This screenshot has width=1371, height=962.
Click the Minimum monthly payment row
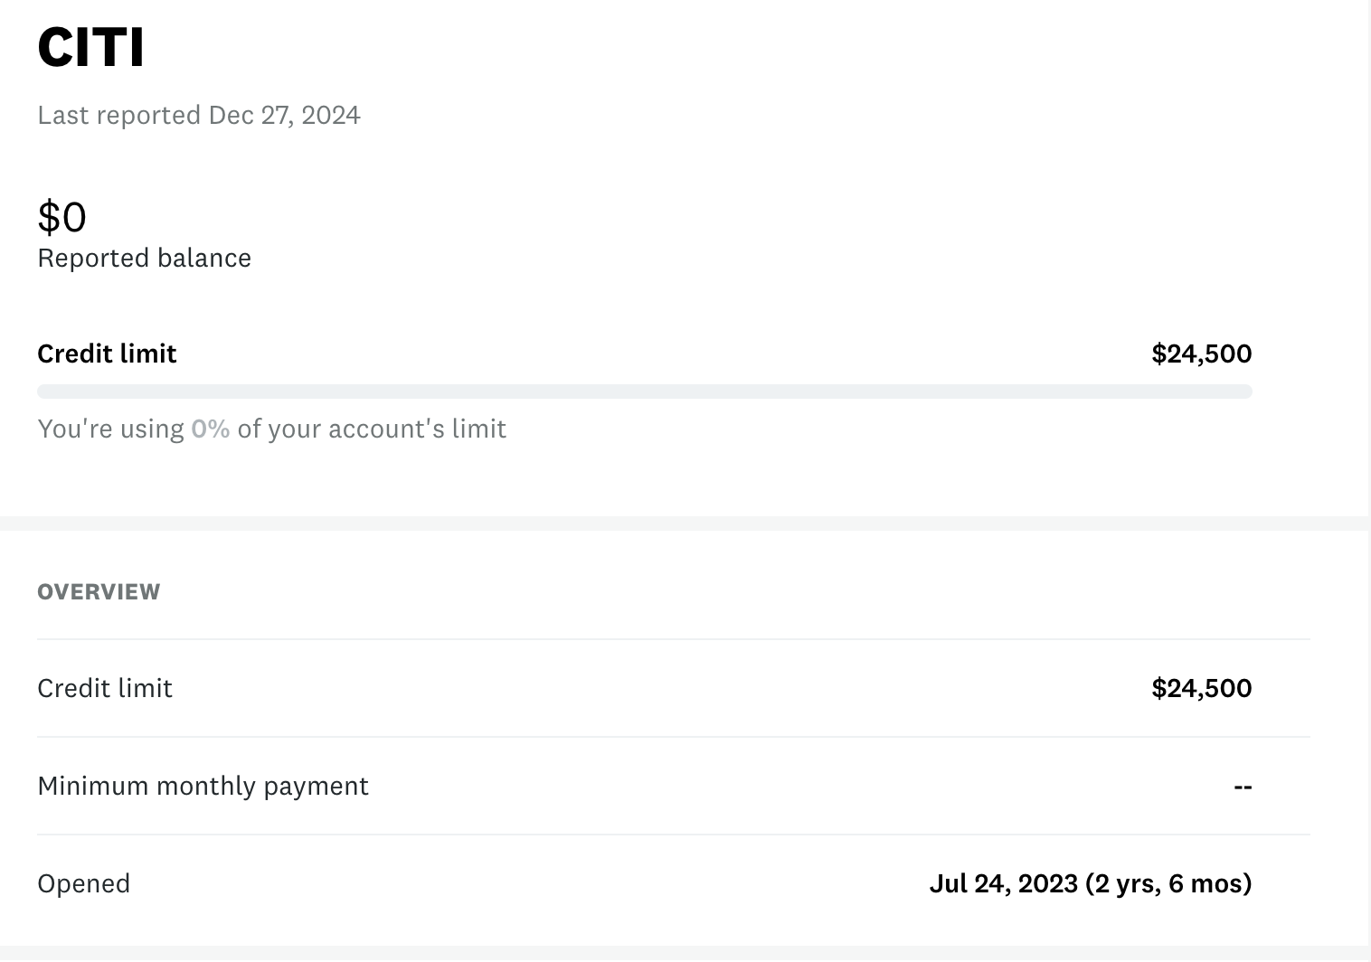tap(202, 786)
